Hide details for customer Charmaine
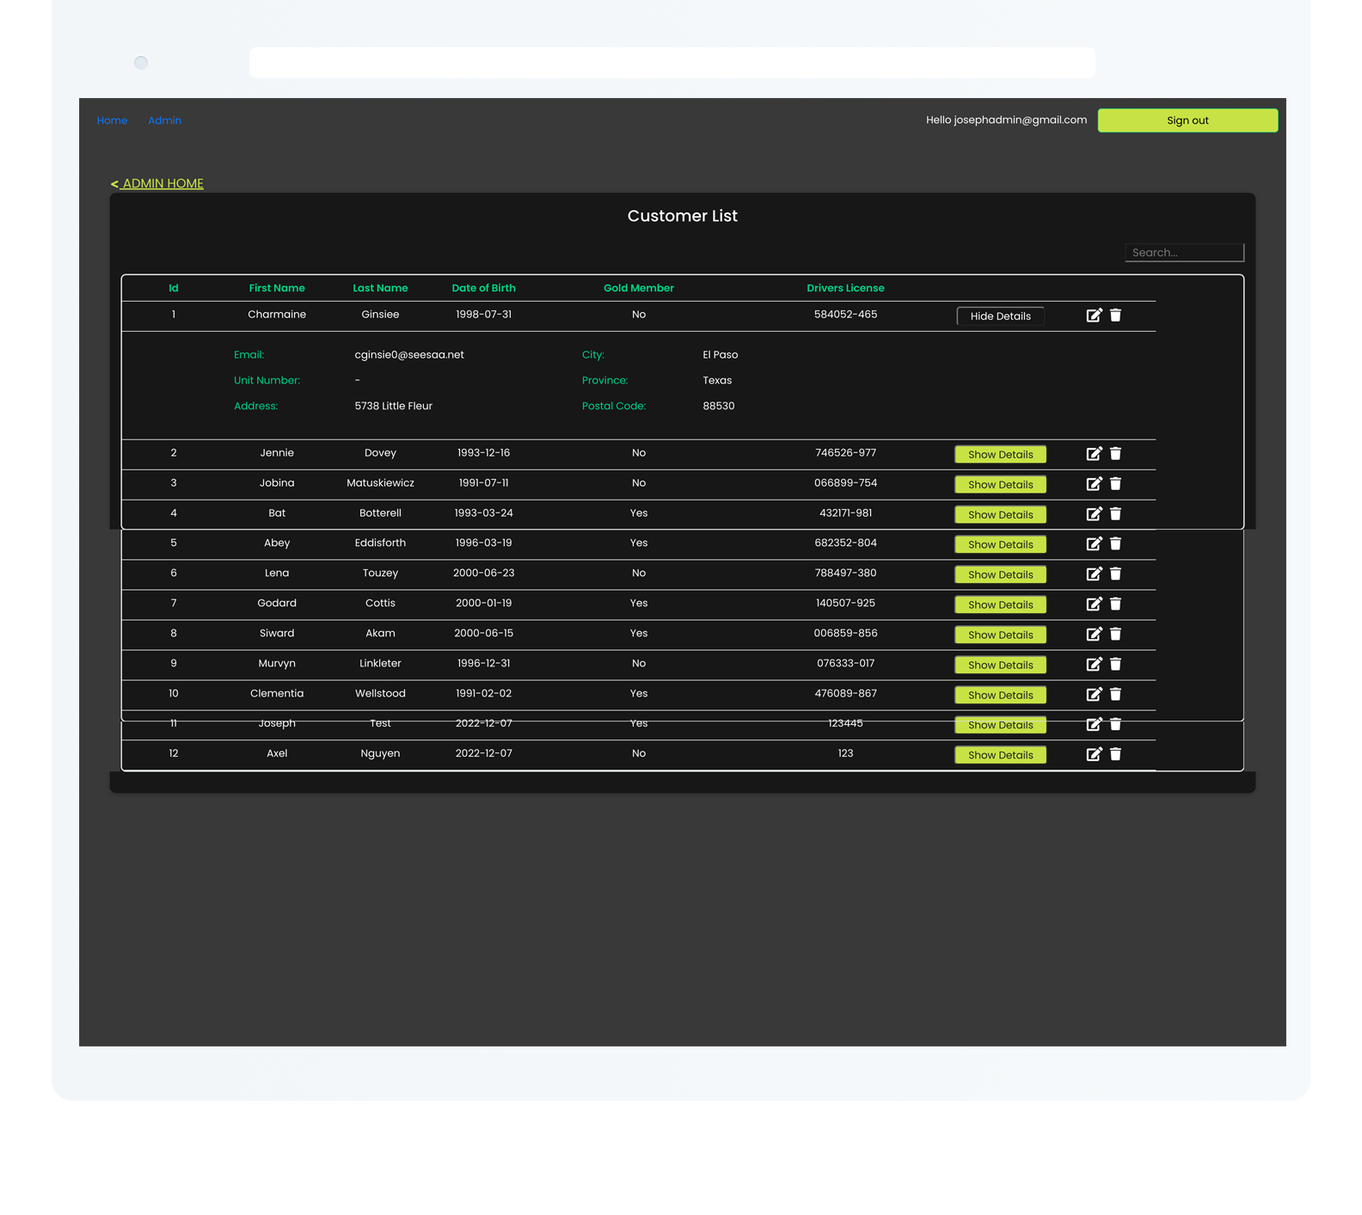 [1000, 316]
